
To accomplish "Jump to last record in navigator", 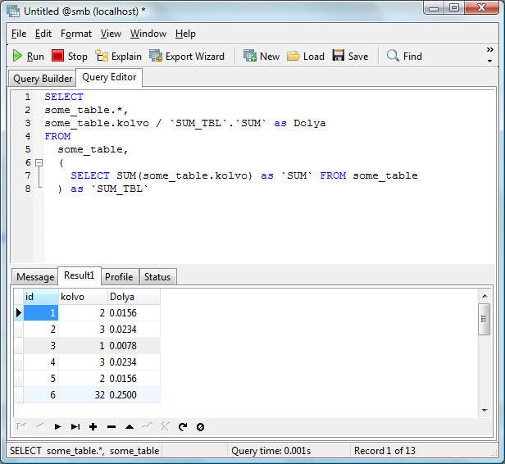I will pos(75,426).
